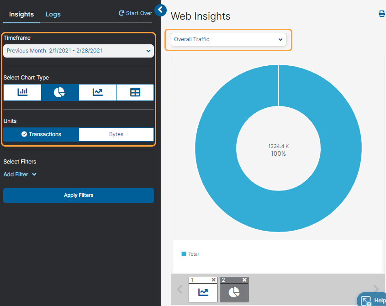Viewport: 386px width, 306px height.
Task: Switch to the Insights tab
Action: pyautogui.click(x=21, y=14)
